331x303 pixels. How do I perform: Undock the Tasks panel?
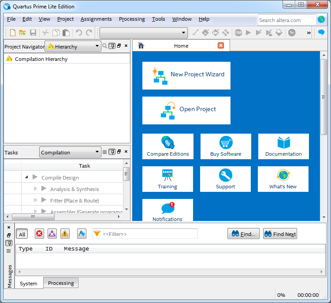[119, 152]
